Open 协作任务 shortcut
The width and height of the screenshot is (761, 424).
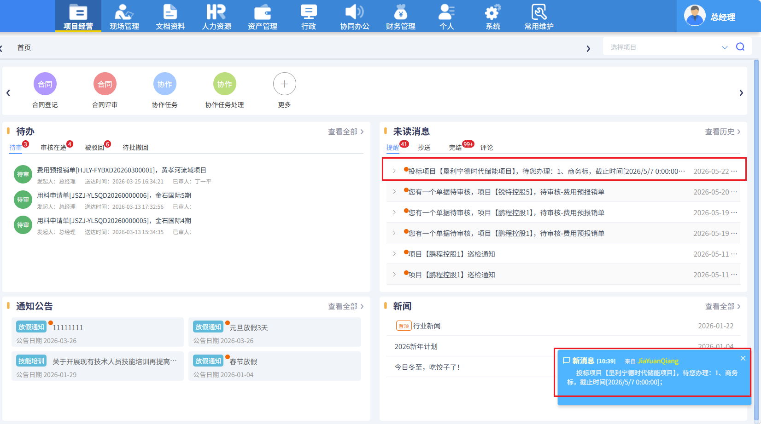[x=165, y=91]
